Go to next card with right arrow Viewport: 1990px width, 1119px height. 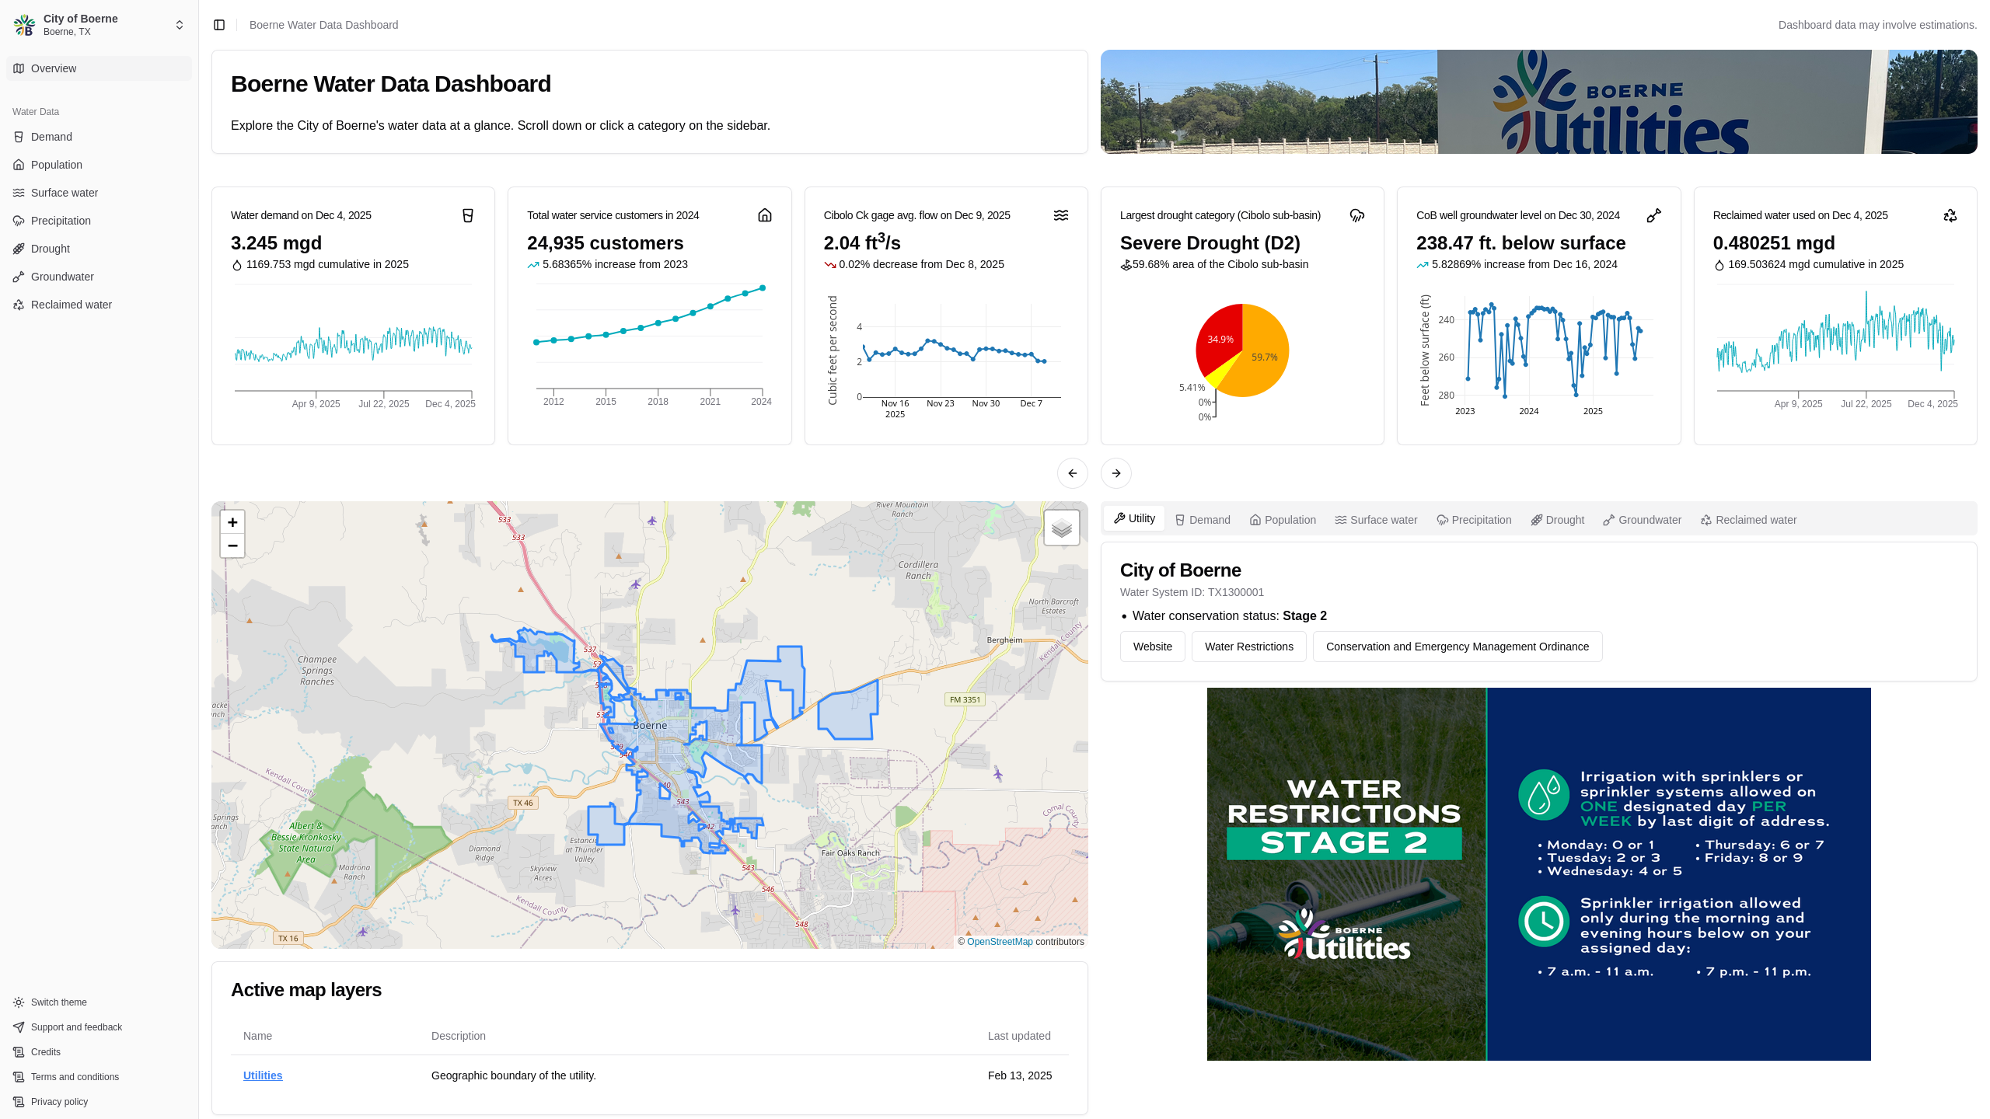click(1116, 473)
